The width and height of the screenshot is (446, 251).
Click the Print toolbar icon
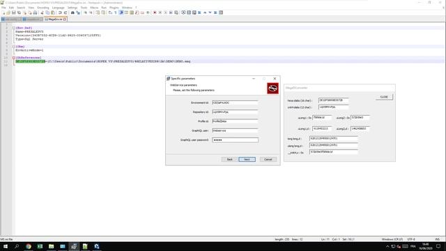pyautogui.click(x=35, y=13)
